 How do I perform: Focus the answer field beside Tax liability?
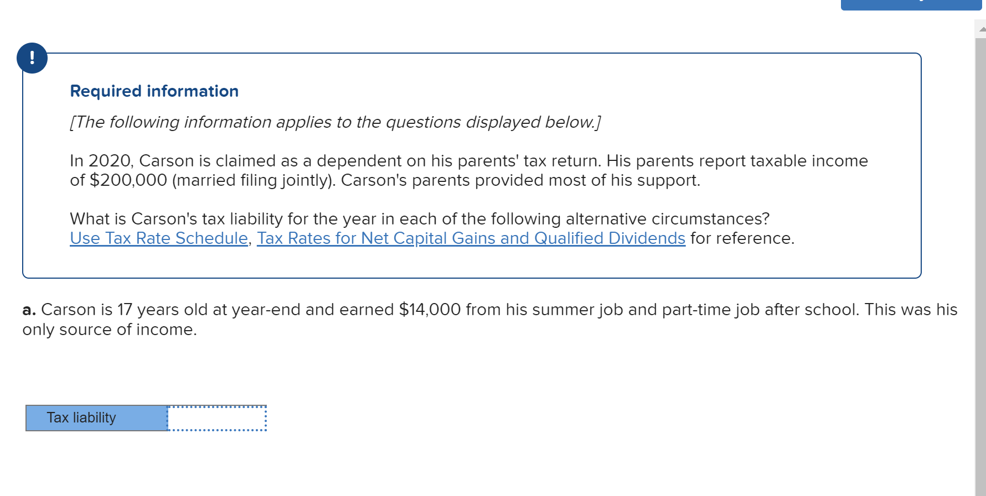tap(216, 418)
